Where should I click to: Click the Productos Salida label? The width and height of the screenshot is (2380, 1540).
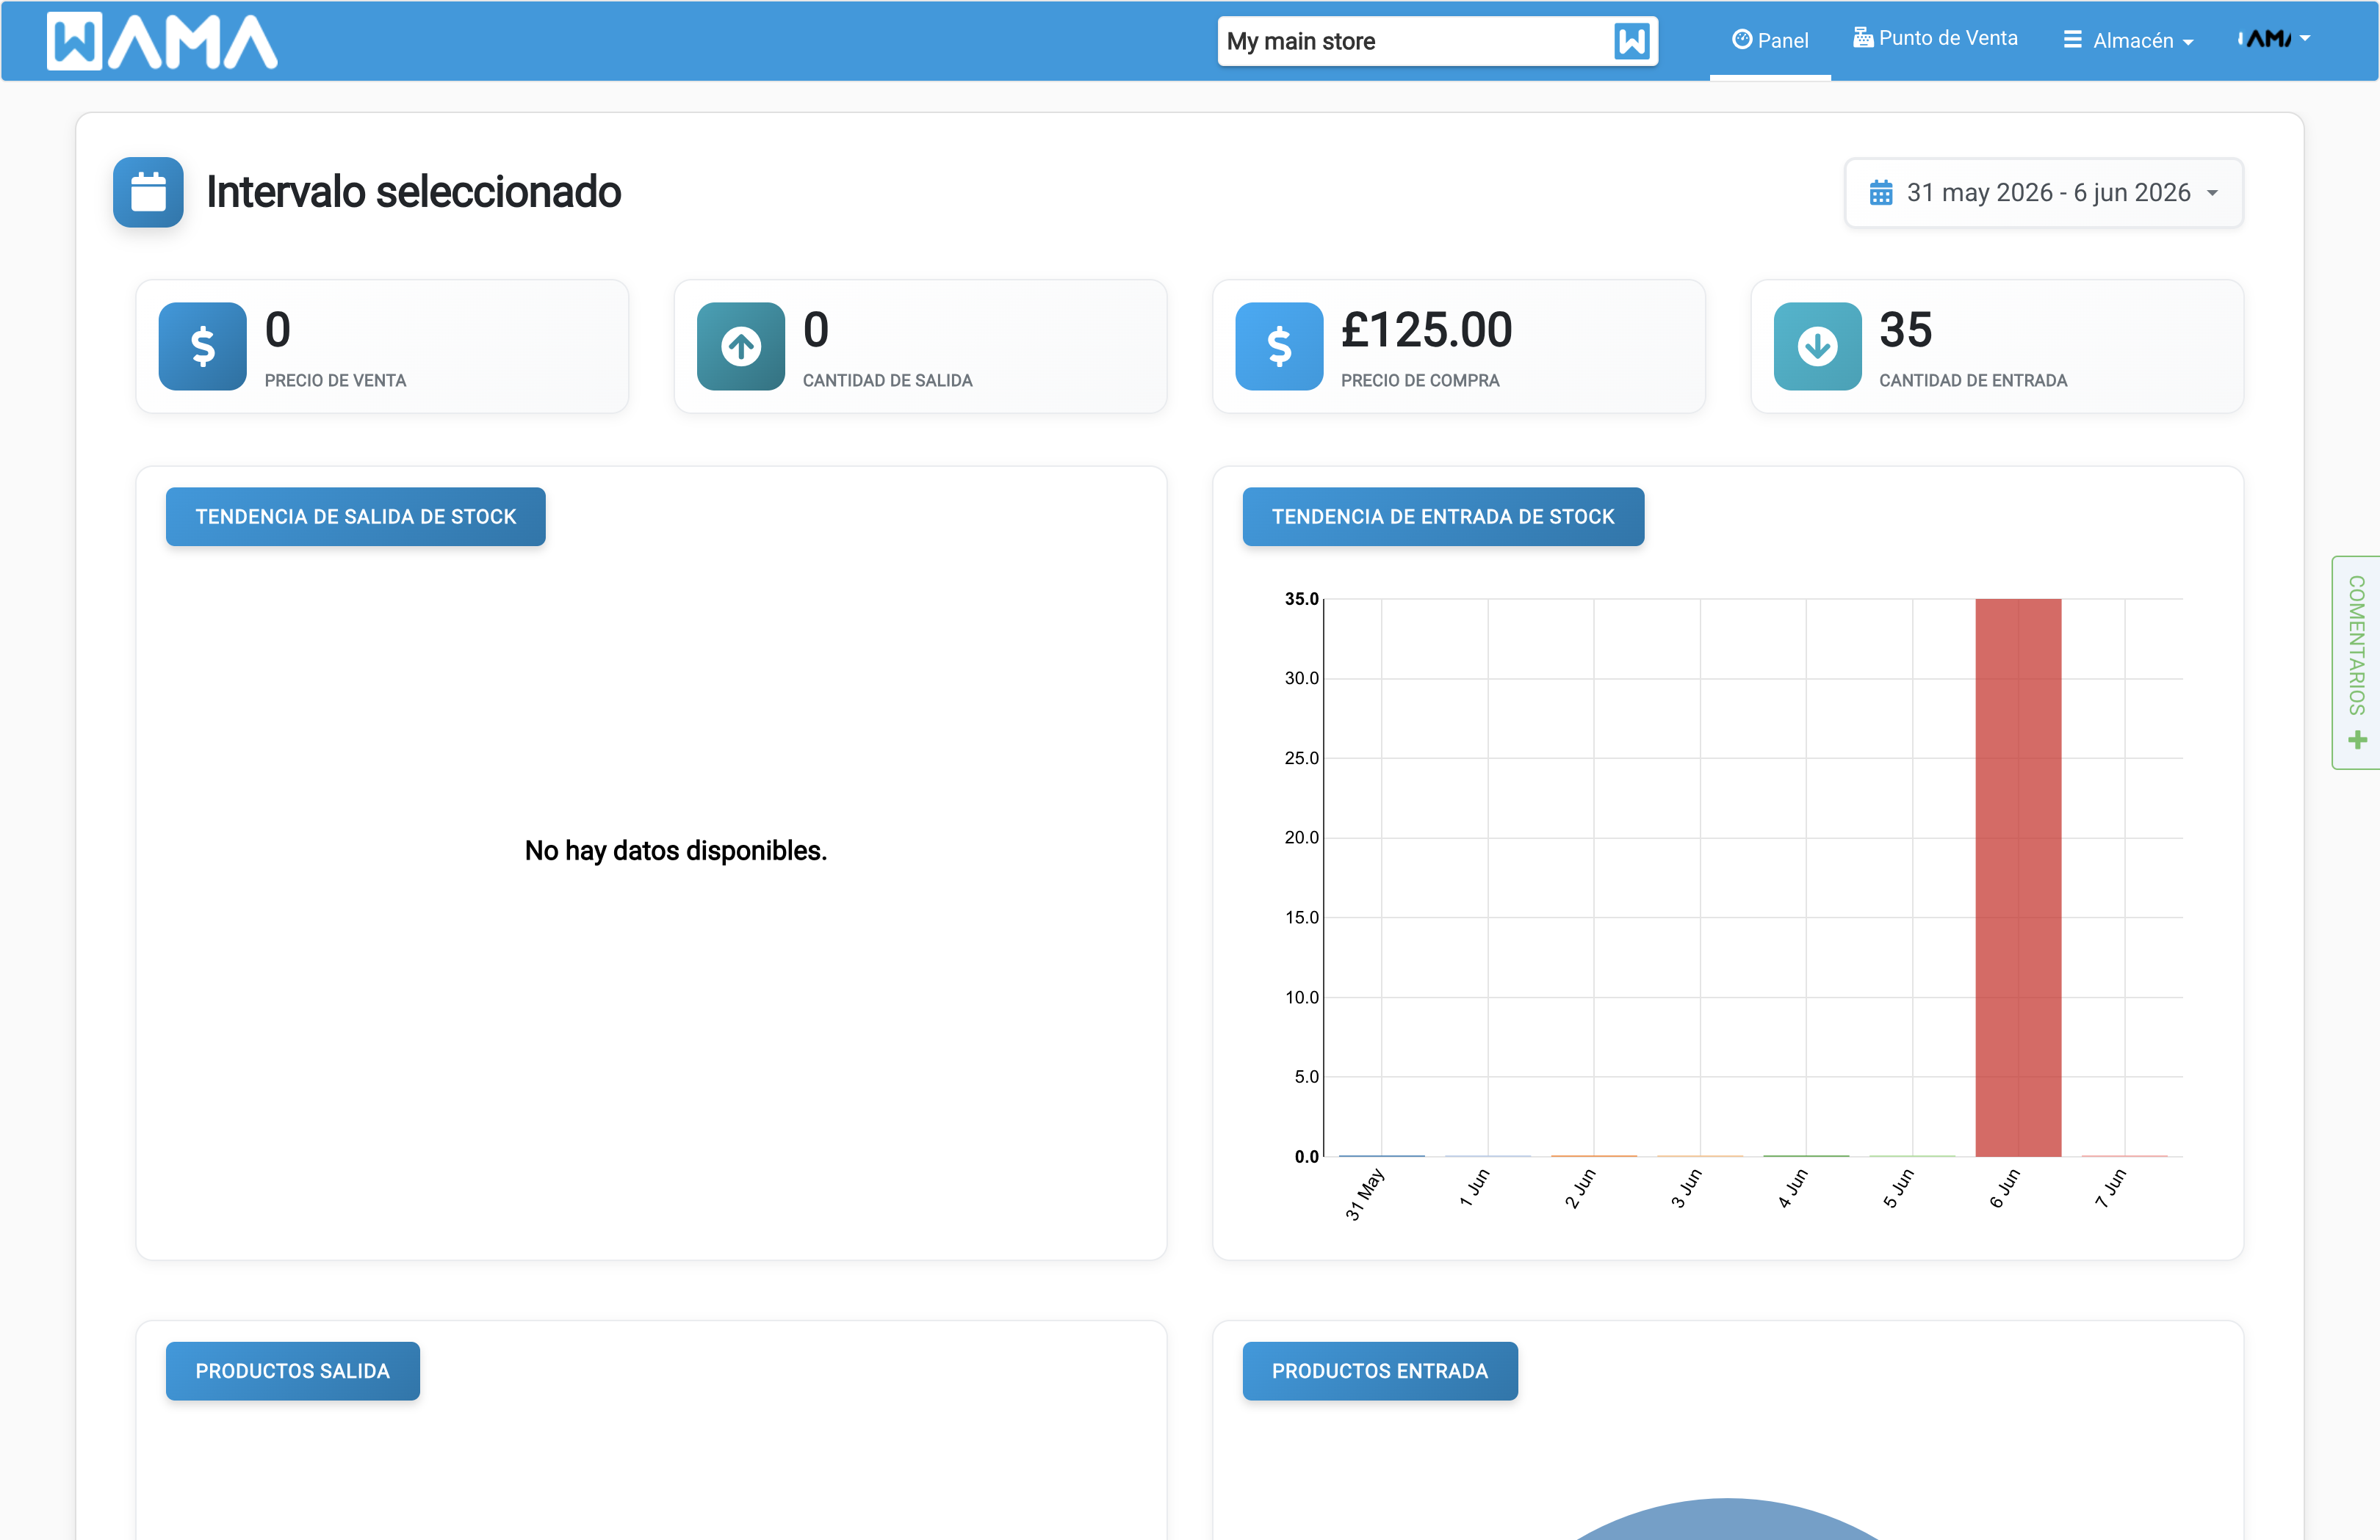click(292, 1371)
